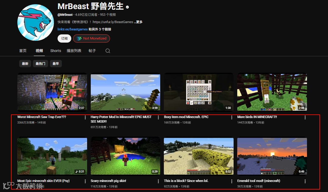Click title Scary minecraft pig skin!

pyautogui.click(x=108, y=181)
